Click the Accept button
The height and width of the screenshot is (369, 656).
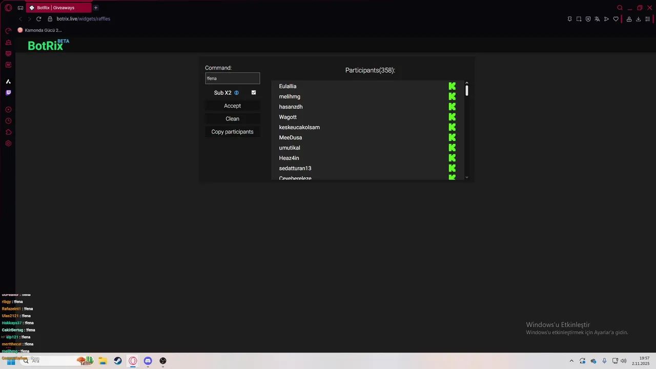[x=232, y=106]
